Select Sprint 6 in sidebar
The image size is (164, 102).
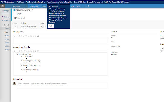(x=8, y=50)
